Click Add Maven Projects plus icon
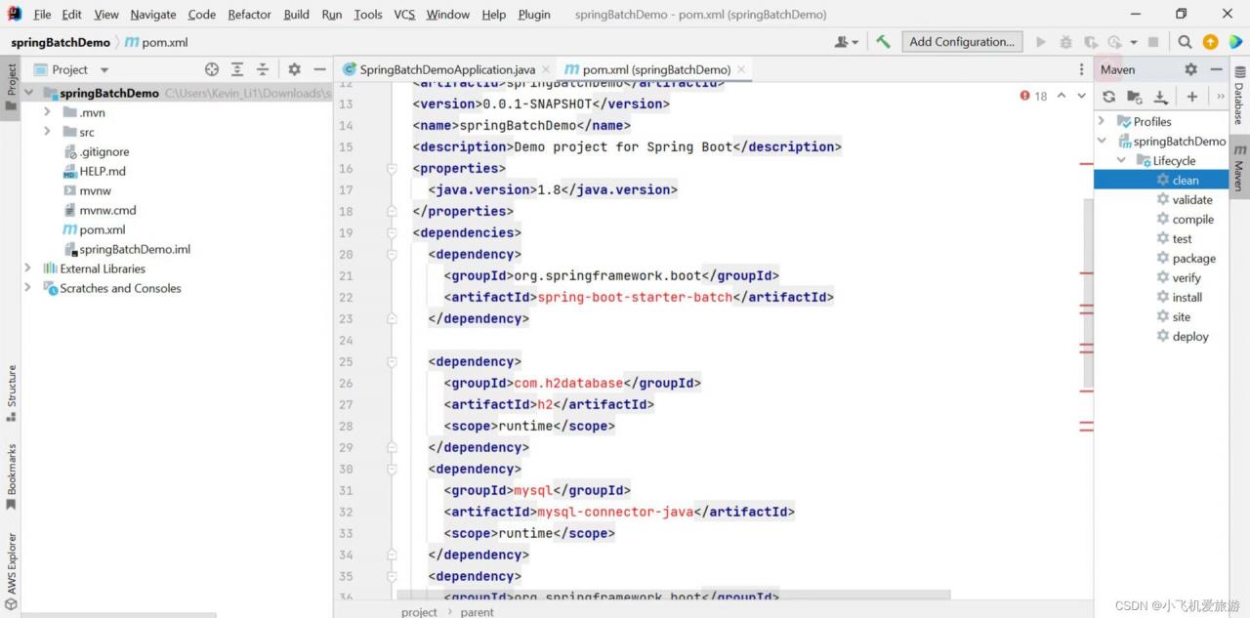This screenshot has height=618, width=1250. (1192, 97)
